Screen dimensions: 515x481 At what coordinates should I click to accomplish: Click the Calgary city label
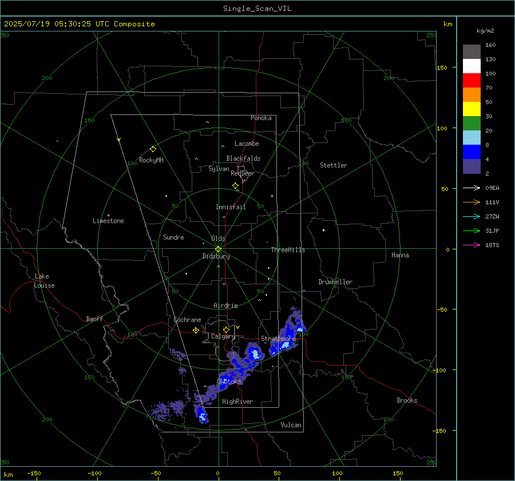coord(223,336)
